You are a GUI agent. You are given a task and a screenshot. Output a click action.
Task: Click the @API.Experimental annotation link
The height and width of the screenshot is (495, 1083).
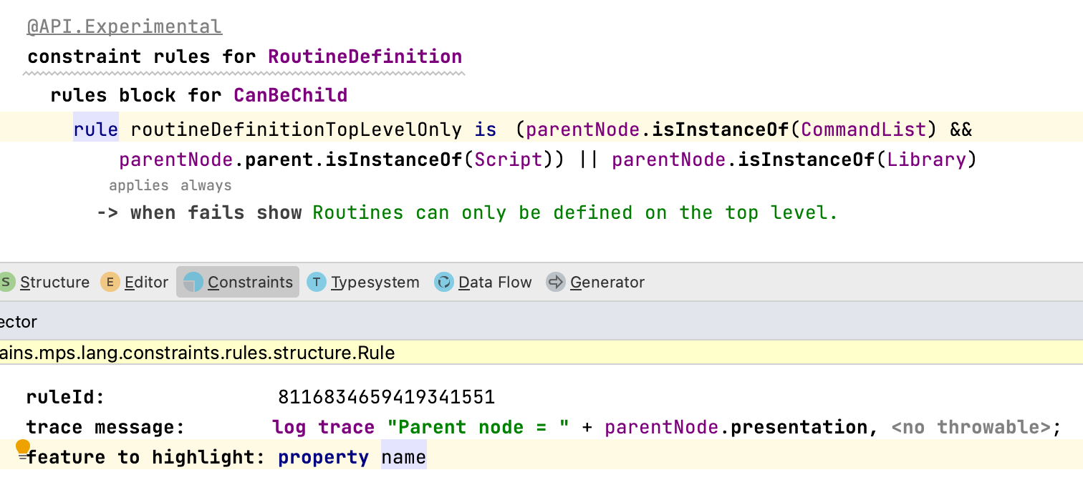point(125,27)
